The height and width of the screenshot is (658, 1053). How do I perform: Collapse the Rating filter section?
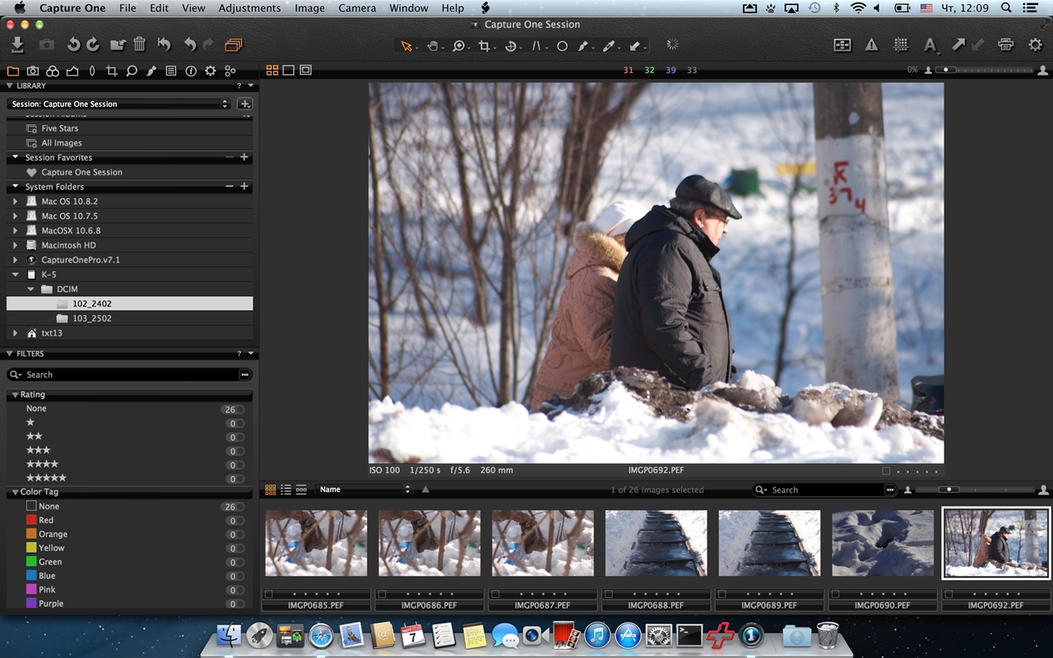coord(15,395)
